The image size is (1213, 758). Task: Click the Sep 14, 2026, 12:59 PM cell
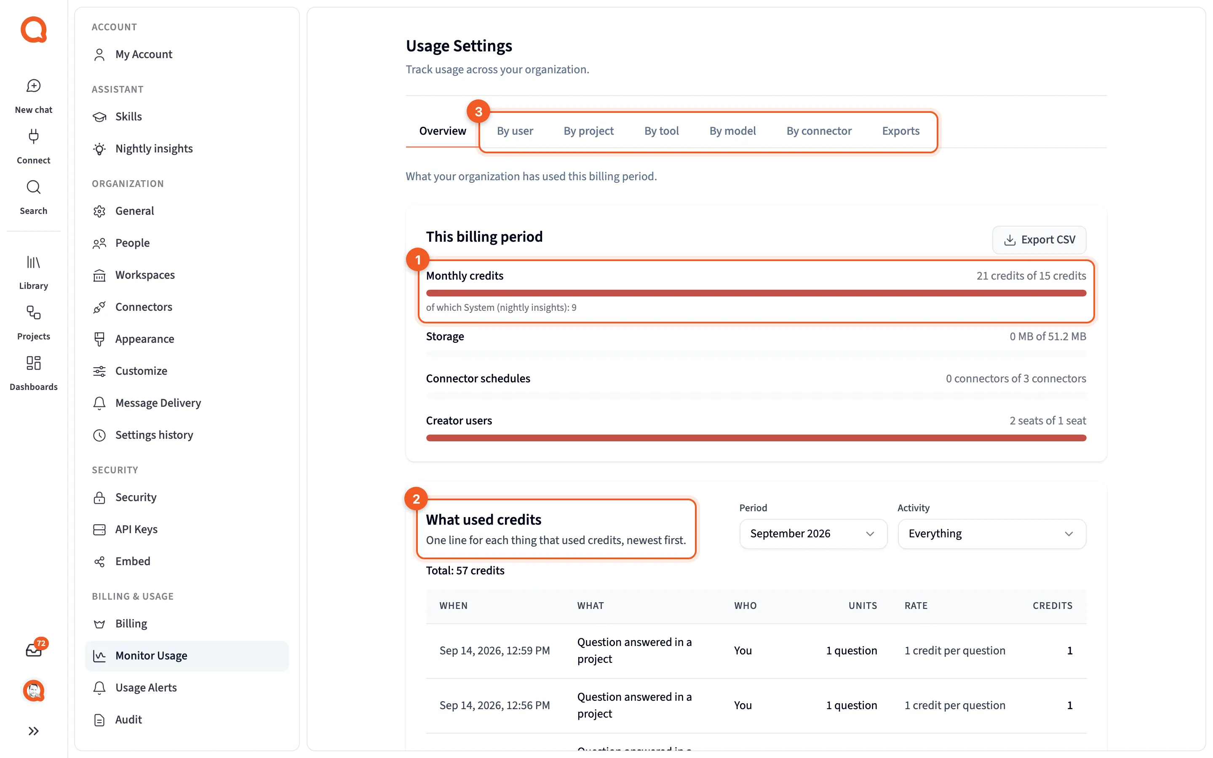click(x=495, y=650)
